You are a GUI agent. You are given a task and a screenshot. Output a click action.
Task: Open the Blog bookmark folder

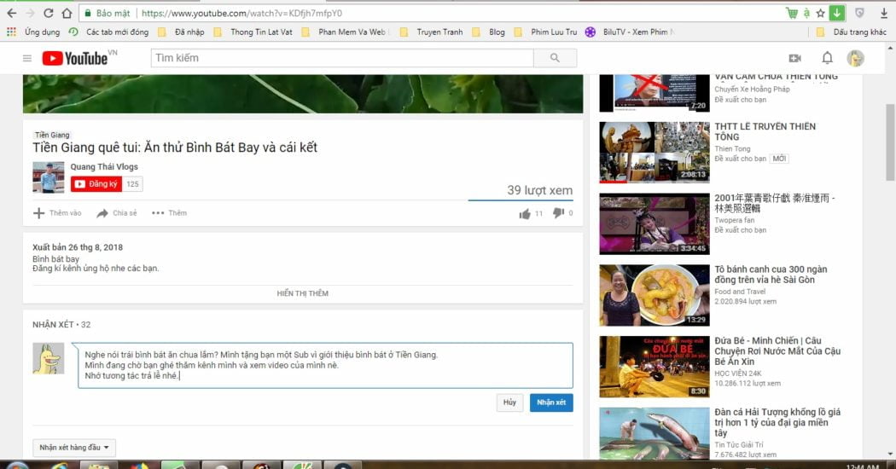click(489, 32)
